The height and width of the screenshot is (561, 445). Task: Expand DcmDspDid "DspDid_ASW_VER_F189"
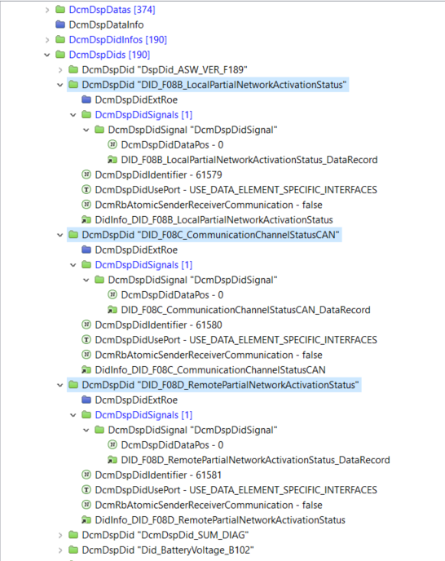[x=60, y=70]
